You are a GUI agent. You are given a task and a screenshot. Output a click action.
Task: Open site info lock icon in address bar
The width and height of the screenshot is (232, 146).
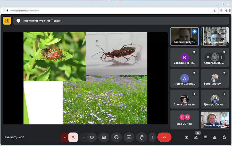(7, 11)
